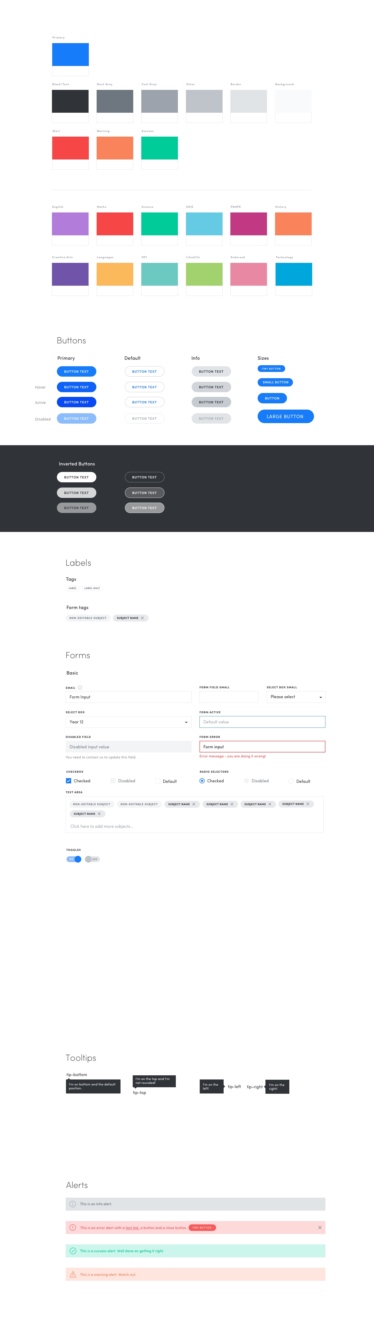
Task: Turn off the ON toggle switch
Action: coord(74,859)
